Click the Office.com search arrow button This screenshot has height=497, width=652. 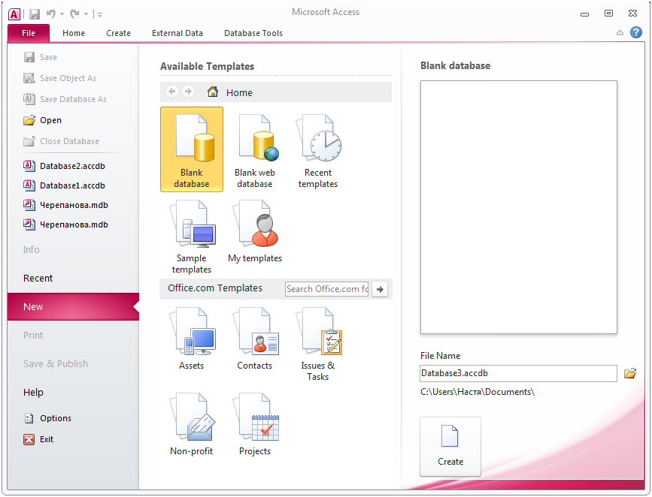pos(380,289)
